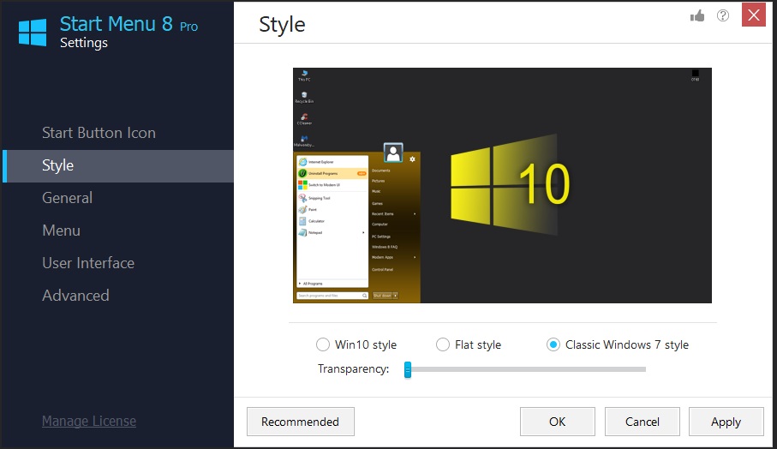Click the Apply button
Screen dimensions: 777x449
pyautogui.click(x=726, y=422)
